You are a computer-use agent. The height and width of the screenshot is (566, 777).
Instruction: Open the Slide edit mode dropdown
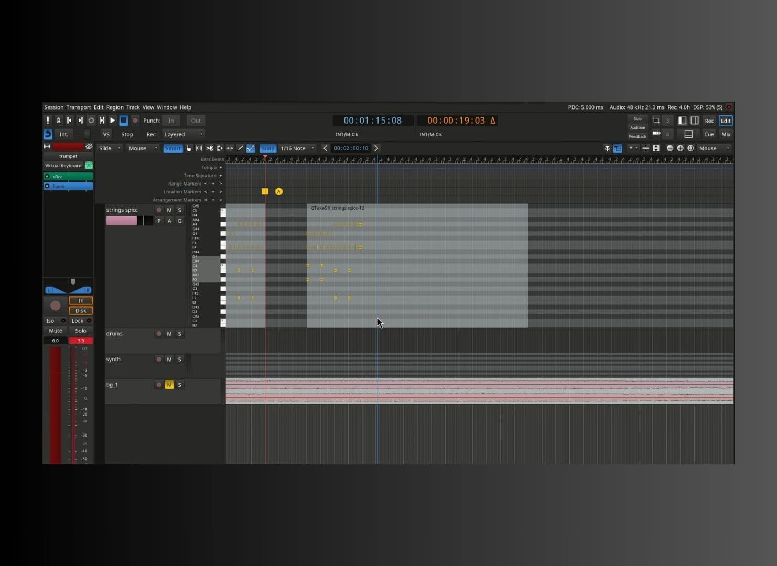pyautogui.click(x=110, y=148)
